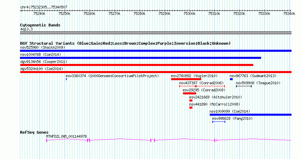Select the nsv1004768 (Coe2014) blue variant bar
This screenshot has height=159, width=301.
tap(140, 58)
